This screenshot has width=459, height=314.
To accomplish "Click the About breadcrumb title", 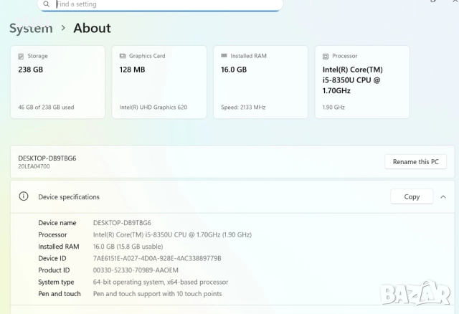I will click(92, 29).
